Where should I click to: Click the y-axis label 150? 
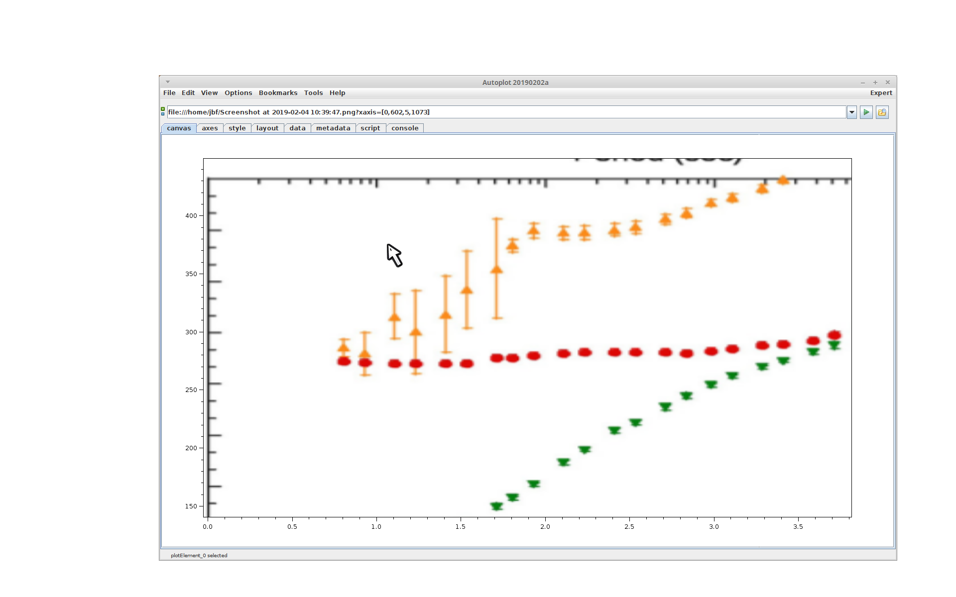(x=191, y=506)
